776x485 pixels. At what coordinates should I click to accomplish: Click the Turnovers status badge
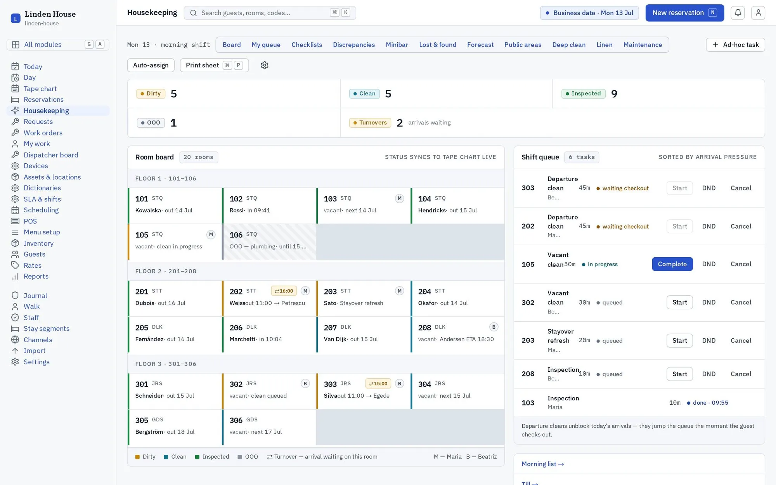[370, 123]
